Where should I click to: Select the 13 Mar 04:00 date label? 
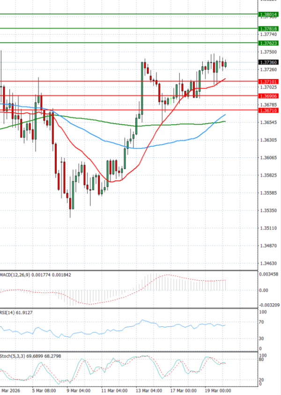click(150, 390)
